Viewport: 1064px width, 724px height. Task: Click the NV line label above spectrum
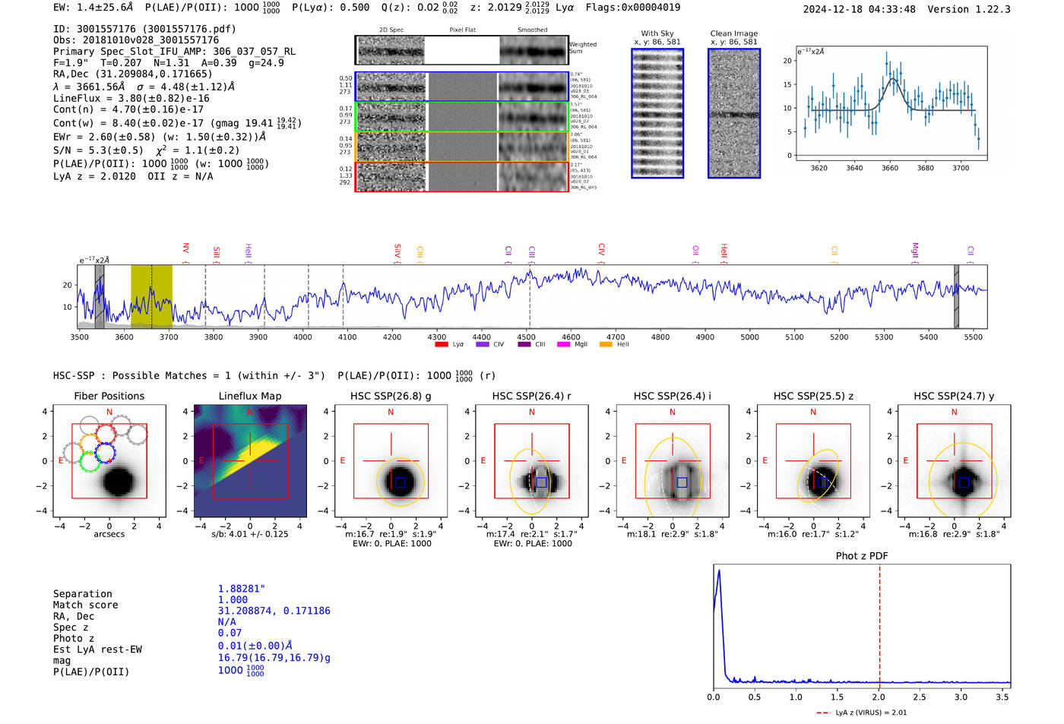[x=185, y=250]
